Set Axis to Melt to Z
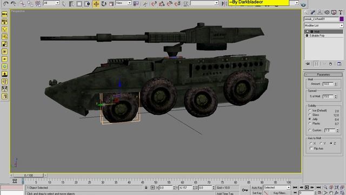The height and width of the screenshot is (195, 346). 331,144
